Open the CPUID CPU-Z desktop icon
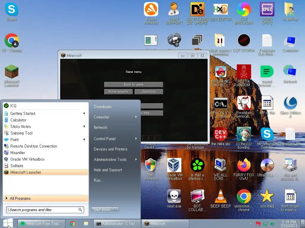This screenshot has height=228, width=305. [267, 13]
